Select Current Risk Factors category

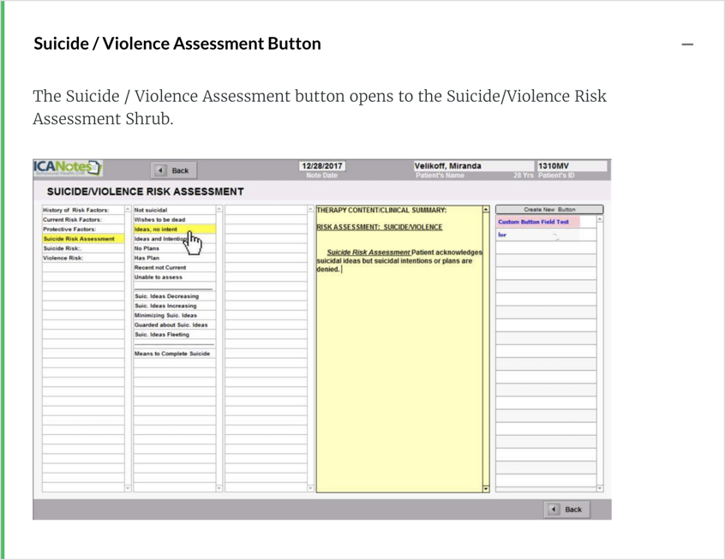pos(73,220)
